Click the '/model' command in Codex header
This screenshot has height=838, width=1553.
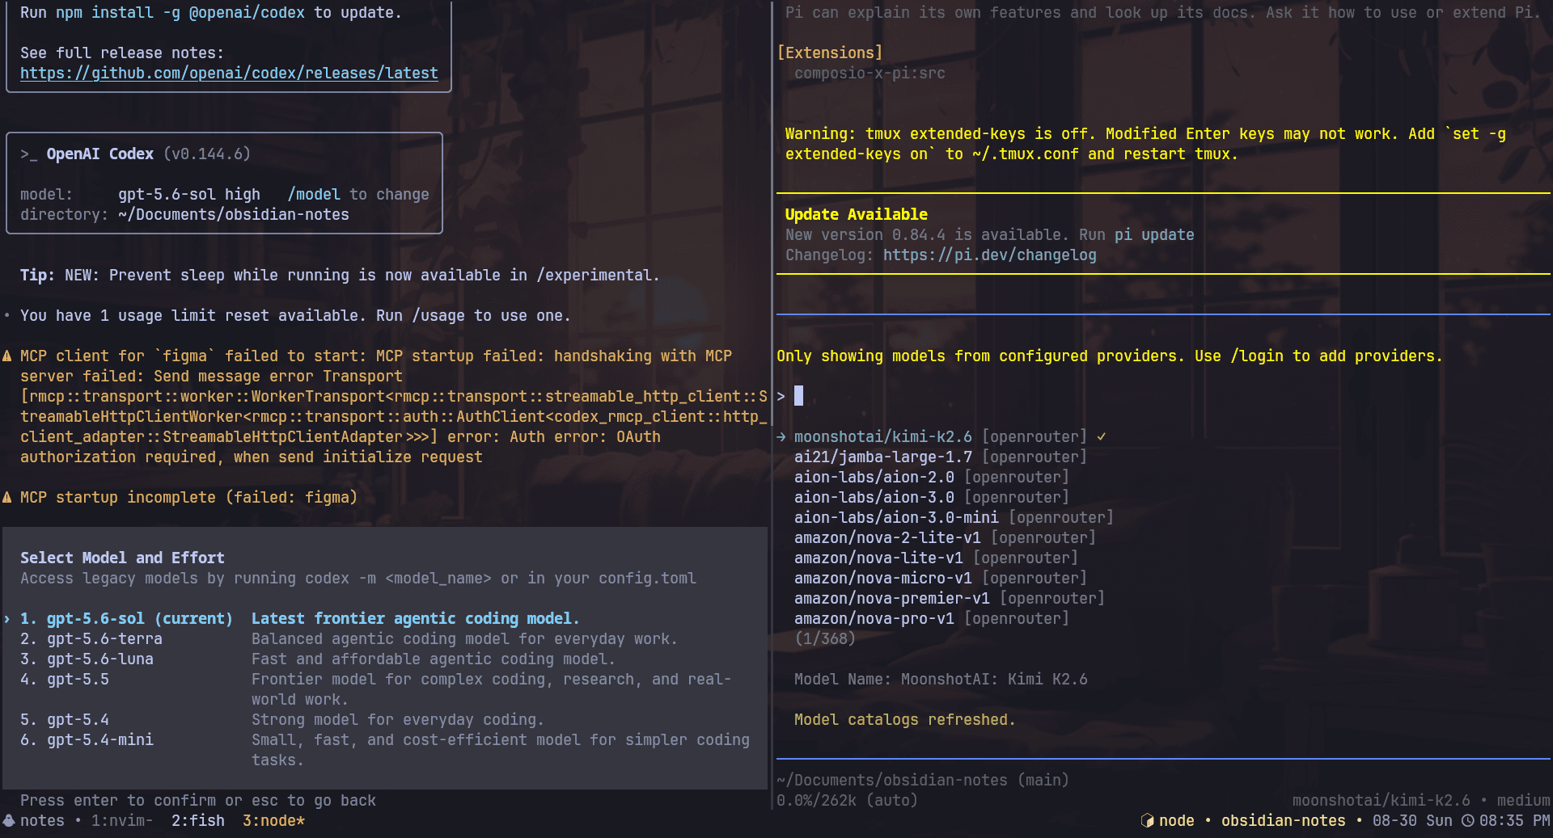tap(314, 195)
